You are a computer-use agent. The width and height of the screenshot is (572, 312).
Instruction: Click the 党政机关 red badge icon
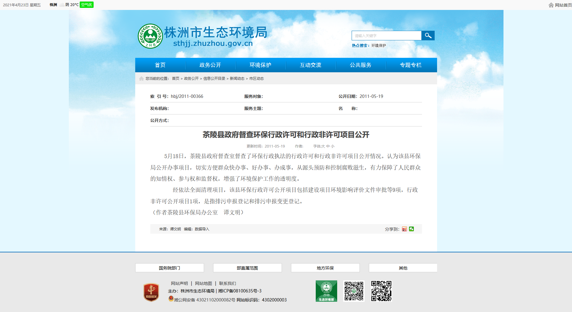coord(151,292)
